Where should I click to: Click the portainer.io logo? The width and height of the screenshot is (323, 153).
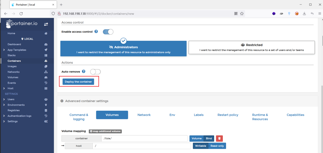click(x=22, y=24)
